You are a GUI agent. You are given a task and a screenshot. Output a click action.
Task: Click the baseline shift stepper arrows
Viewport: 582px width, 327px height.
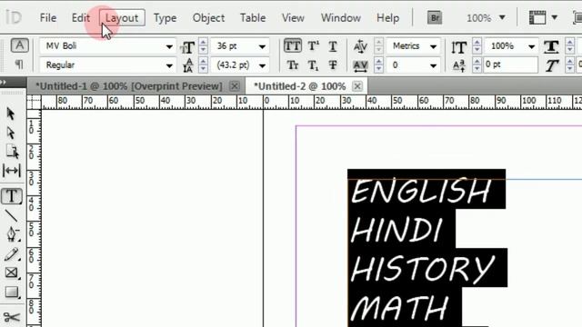(477, 65)
